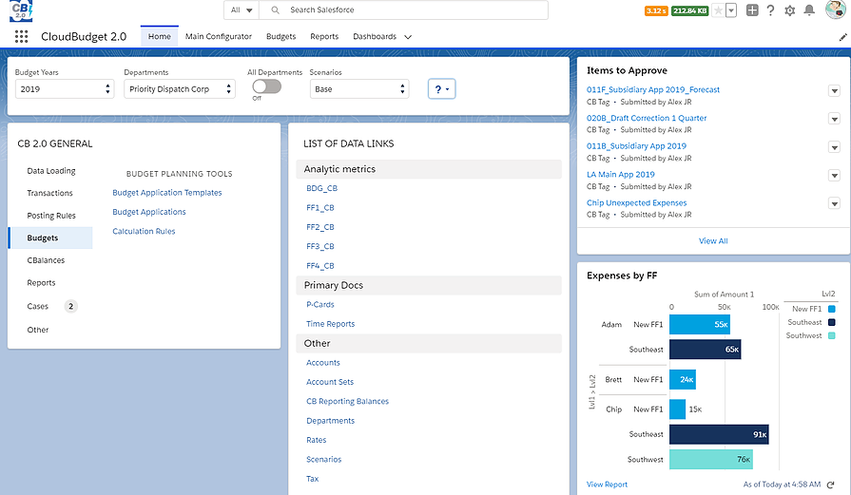Open the setup gear icon
The image size is (851, 495).
(x=789, y=10)
